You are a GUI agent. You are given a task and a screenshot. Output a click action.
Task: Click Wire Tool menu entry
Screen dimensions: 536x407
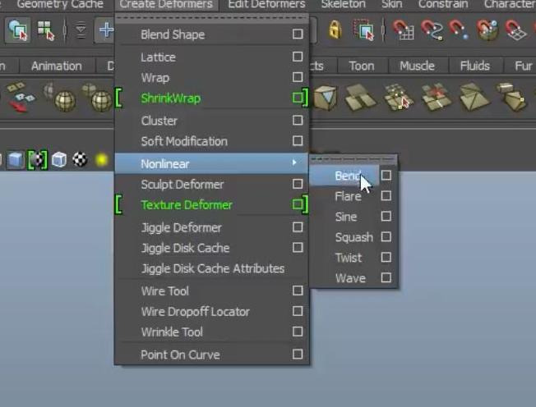(x=164, y=291)
